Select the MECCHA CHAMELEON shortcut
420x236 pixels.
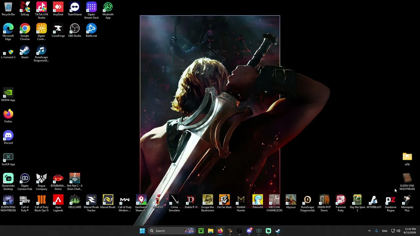pyautogui.click(x=274, y=203)
